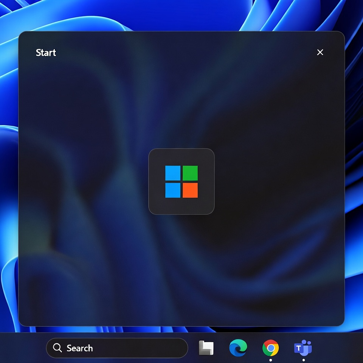Click a blank area inside the Start panel
Screen dimensions: 363x363
click(x=95, y=265)
